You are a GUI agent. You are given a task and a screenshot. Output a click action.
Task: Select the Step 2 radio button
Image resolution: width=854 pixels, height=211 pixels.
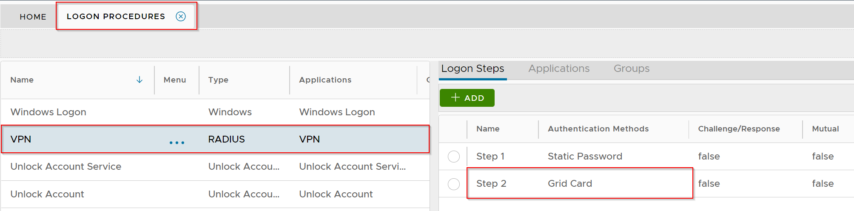pyautogui.click(x=454, y=184)
